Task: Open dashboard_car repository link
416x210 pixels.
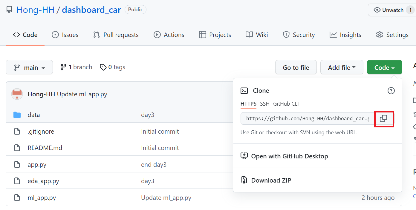Action: coord(91,10)
